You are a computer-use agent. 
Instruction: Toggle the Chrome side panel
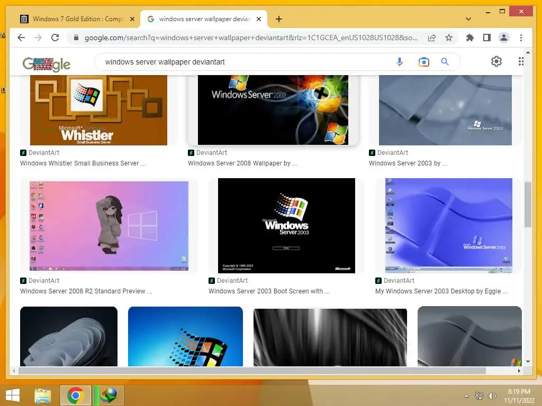click(x=487, y=38)
